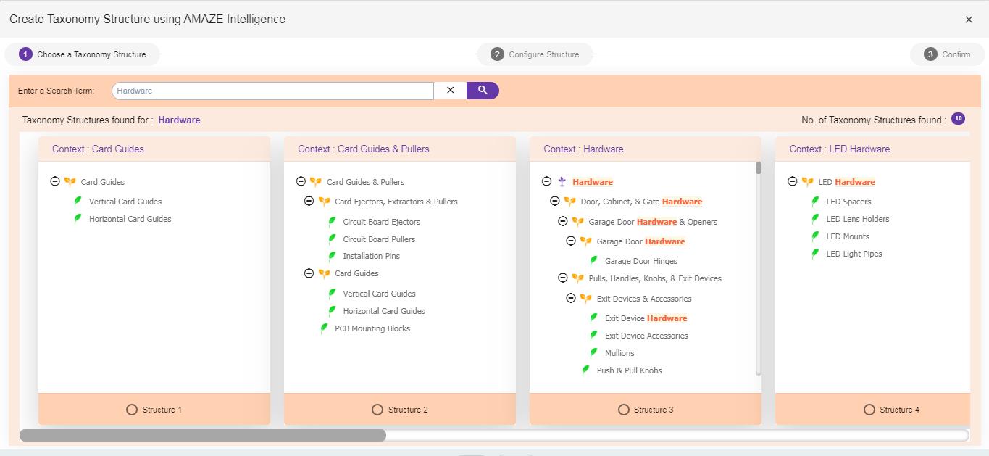
Task: Click the leaf icon beside LED Light Pipes
Action: tap(816, 254)
